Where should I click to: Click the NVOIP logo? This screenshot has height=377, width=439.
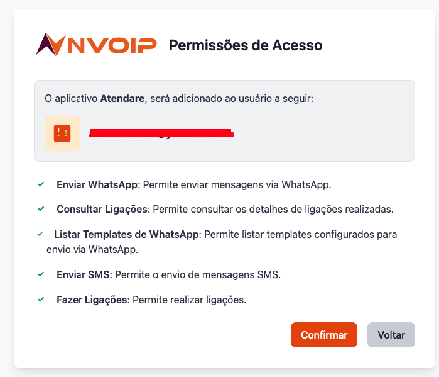point(96,45)
